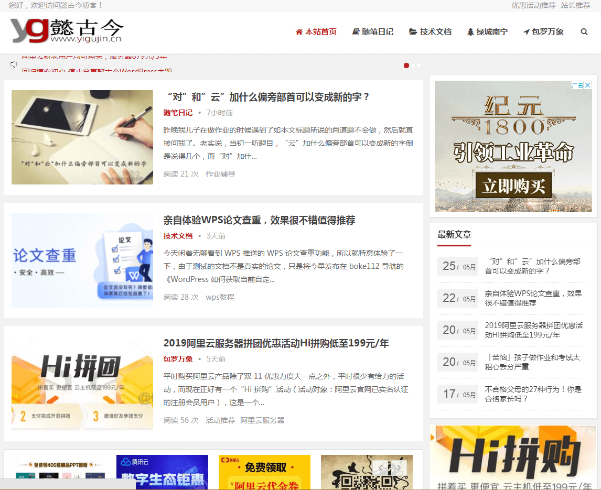
Task: Open the 最新文章 sidebar tab
Action: (x=454, y=235)
